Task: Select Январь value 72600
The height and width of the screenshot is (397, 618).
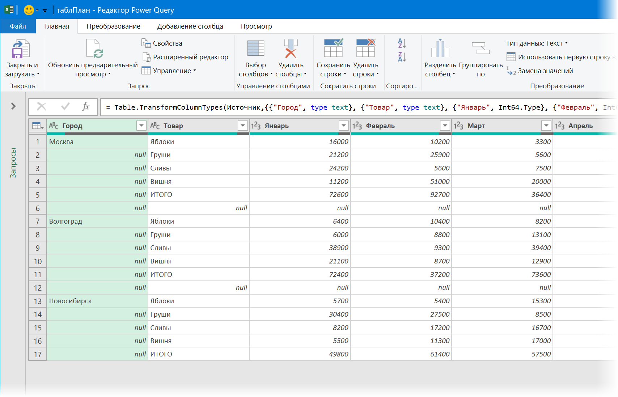Action: click(300, 195)
